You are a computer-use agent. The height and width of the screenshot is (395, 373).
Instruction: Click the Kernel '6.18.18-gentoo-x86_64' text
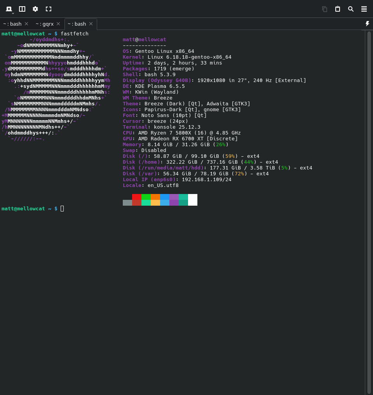(x=199, y=57)
